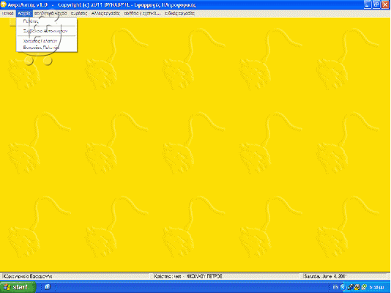Click the yellow application icon in title bar
Screen dimensions: 391x293
click(4, 4)
